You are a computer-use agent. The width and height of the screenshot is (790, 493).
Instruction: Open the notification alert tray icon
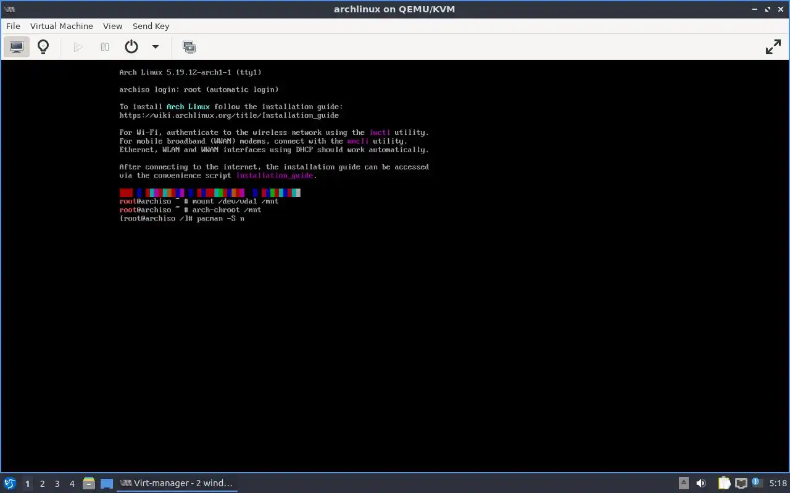(757, 483)
